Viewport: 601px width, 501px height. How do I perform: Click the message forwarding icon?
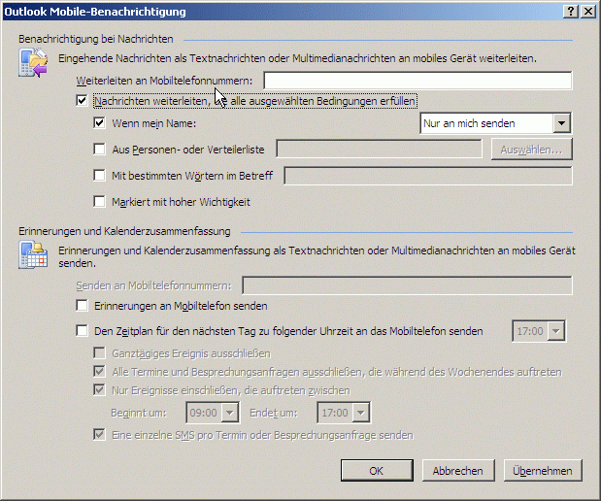click(33, 62)
